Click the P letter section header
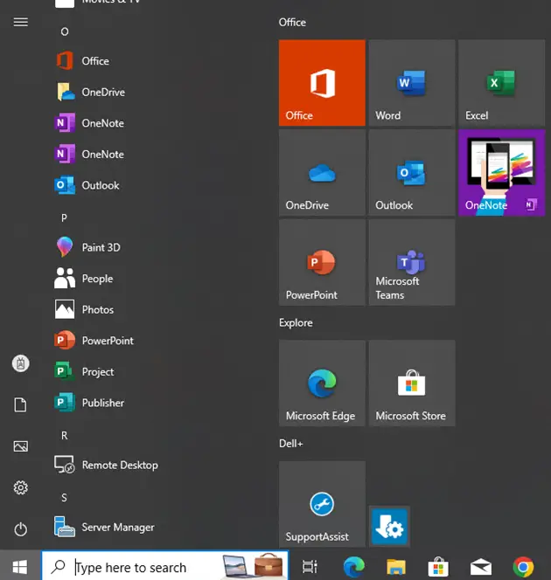 (x=64, y=217)
